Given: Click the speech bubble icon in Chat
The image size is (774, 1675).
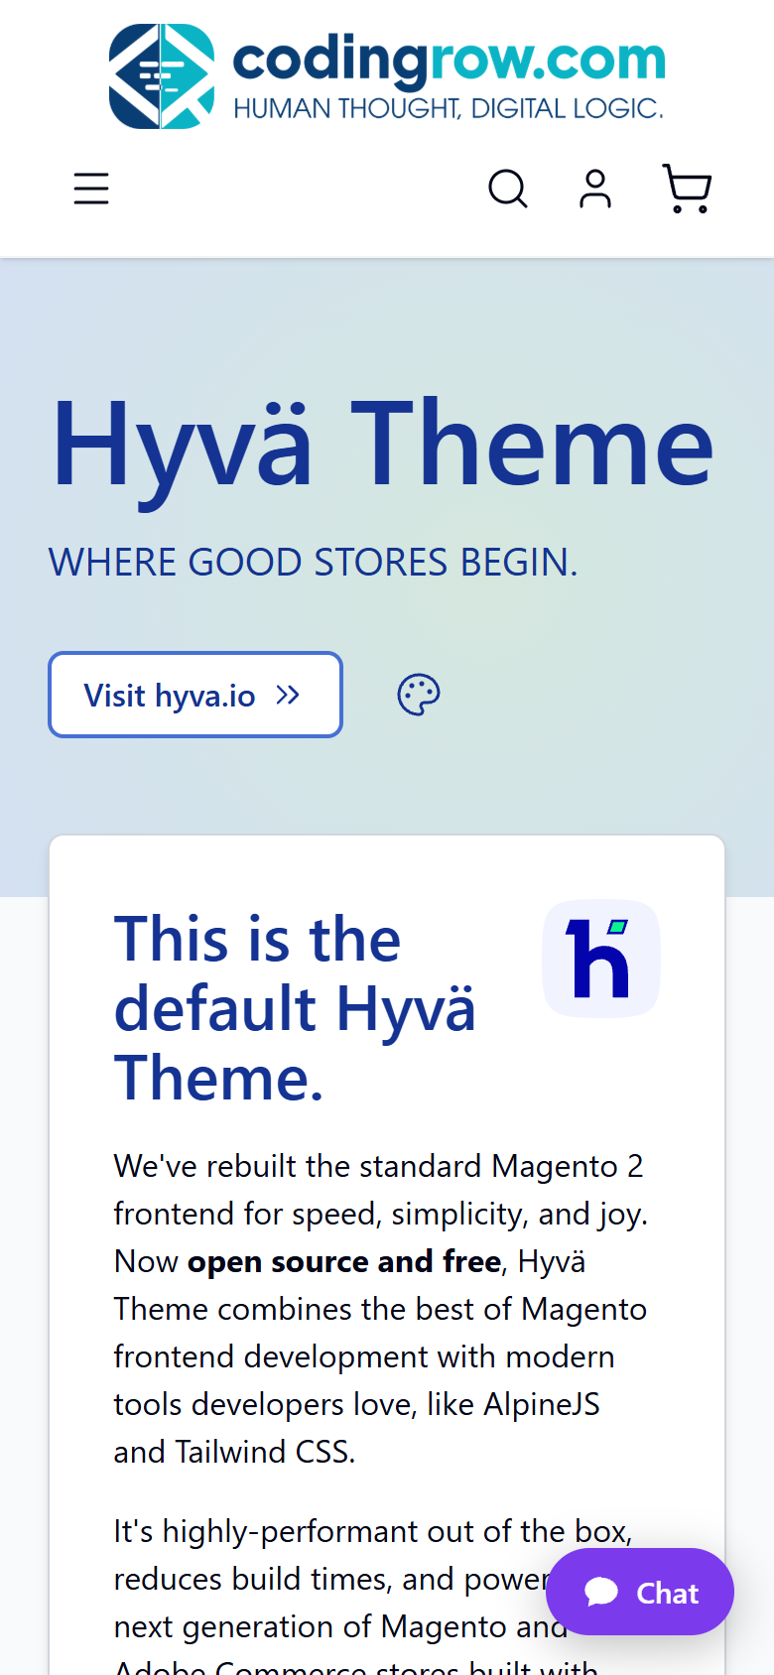Looking at the screenshot, I should pos(601,1592).
